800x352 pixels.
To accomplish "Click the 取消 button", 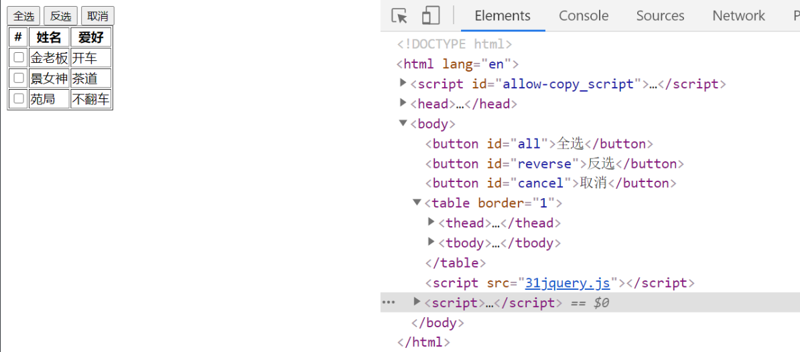I will tap(98, 16).
